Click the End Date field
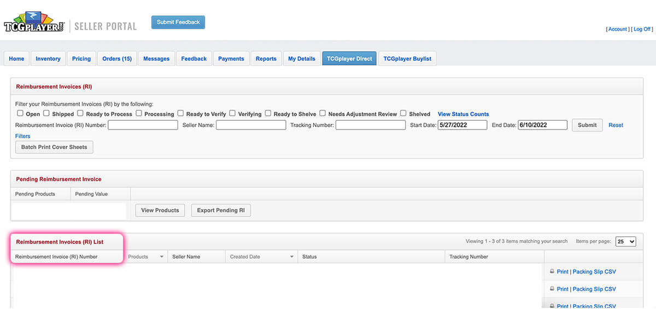Viewport: 656px width, 309px height. tap(543, 125)
